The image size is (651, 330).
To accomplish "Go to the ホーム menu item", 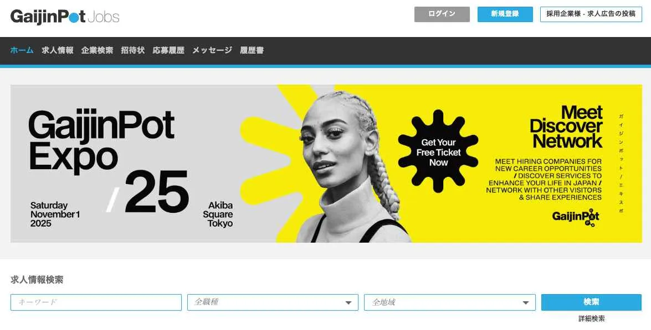I will click(x=22, y=50).
